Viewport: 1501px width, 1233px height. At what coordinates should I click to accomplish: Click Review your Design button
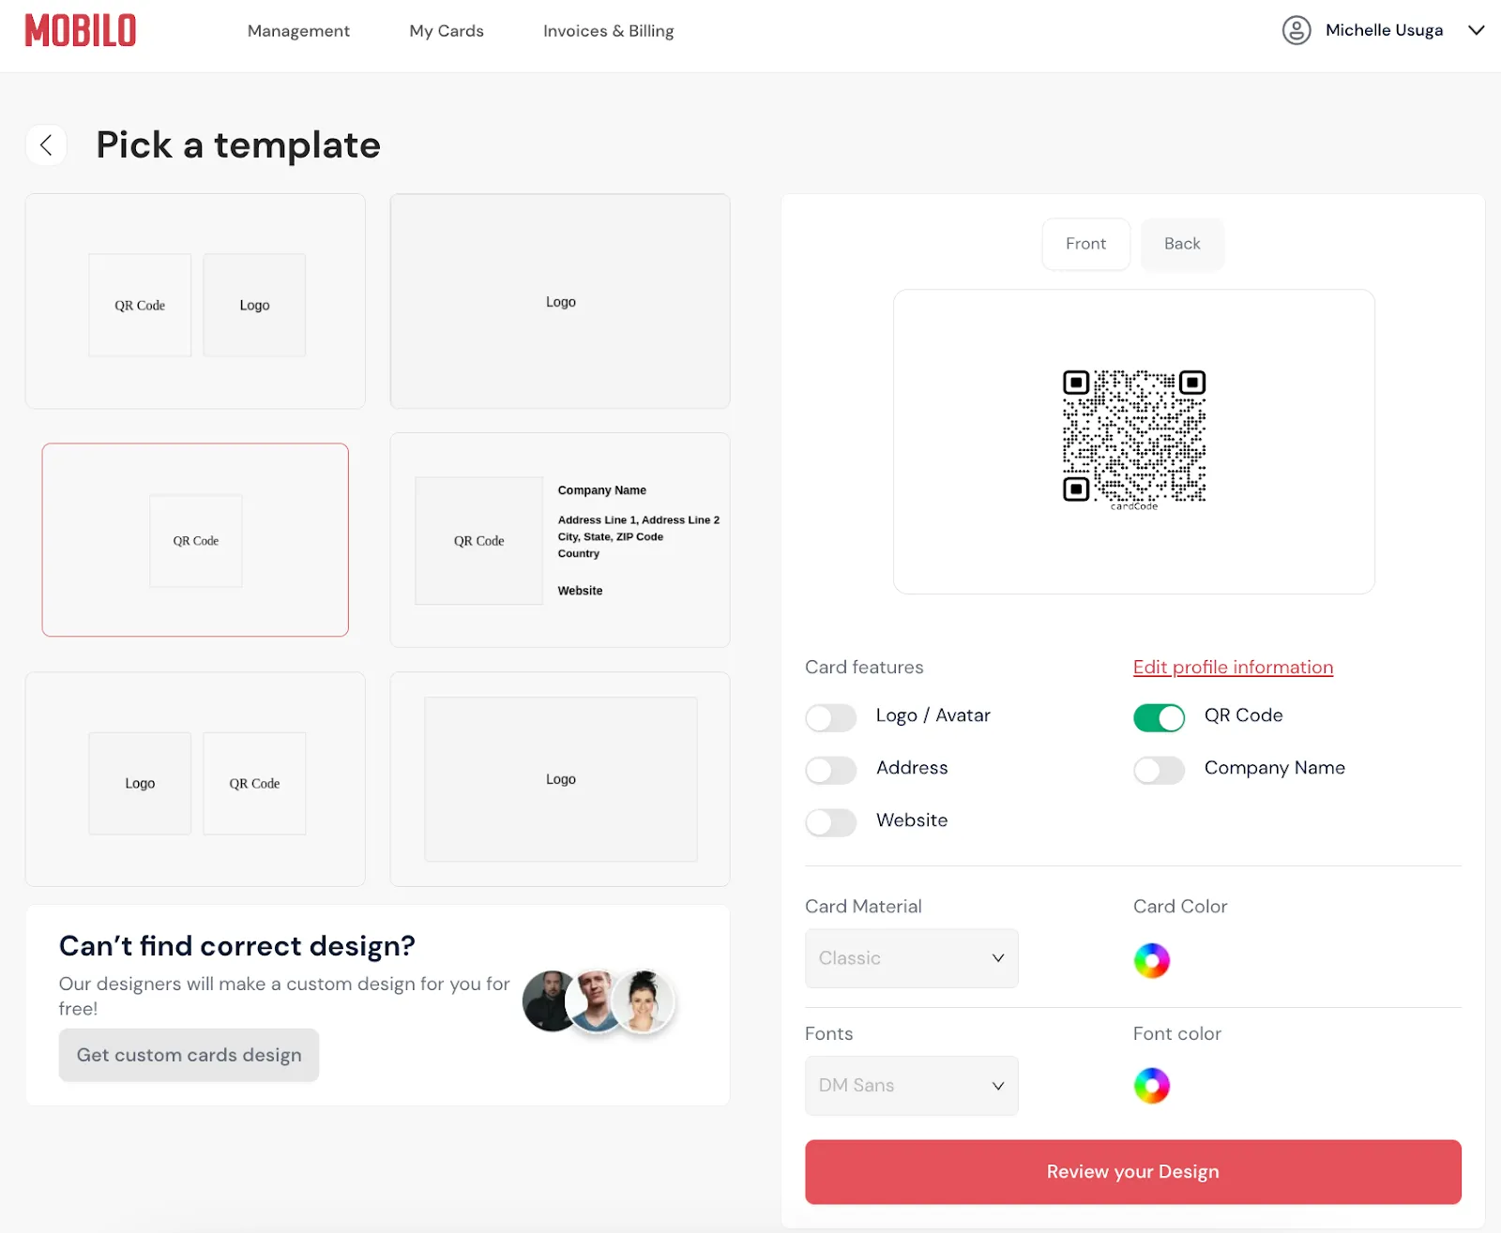tap(1133, 1172)
